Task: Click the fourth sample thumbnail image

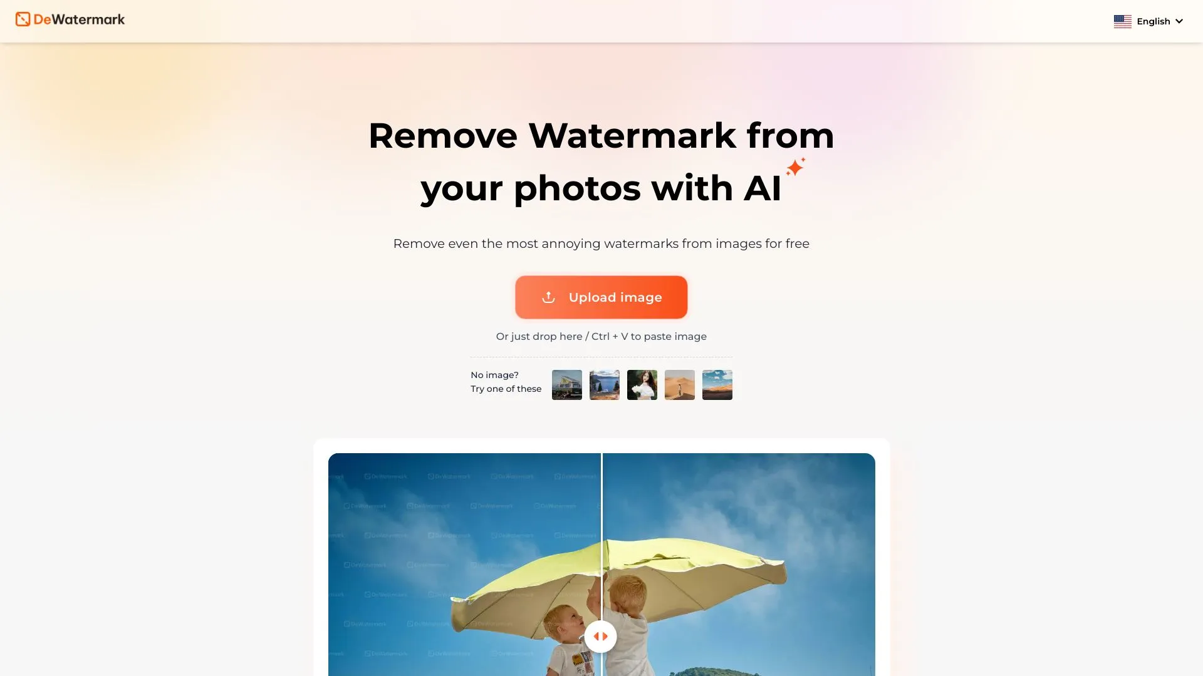Action: pyautogui.click(x=679, y=385)
